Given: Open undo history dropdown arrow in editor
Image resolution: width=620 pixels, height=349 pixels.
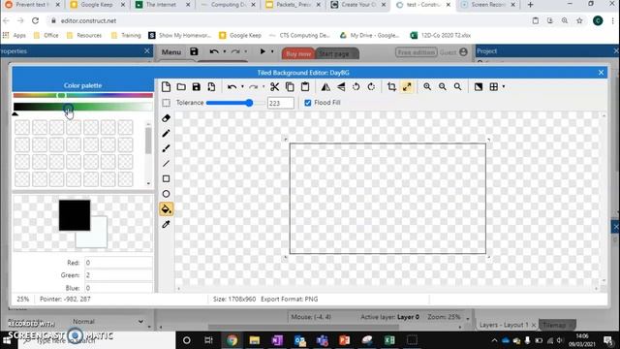Looking at the screenshot, I should point(242,86).
